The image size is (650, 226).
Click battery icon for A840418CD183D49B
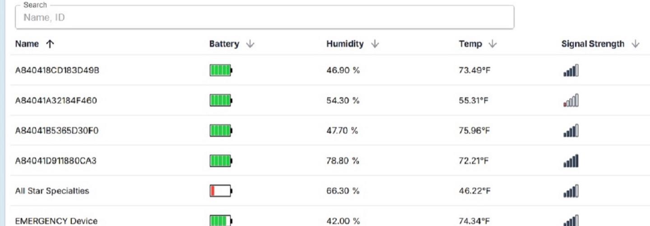point(221,71)
